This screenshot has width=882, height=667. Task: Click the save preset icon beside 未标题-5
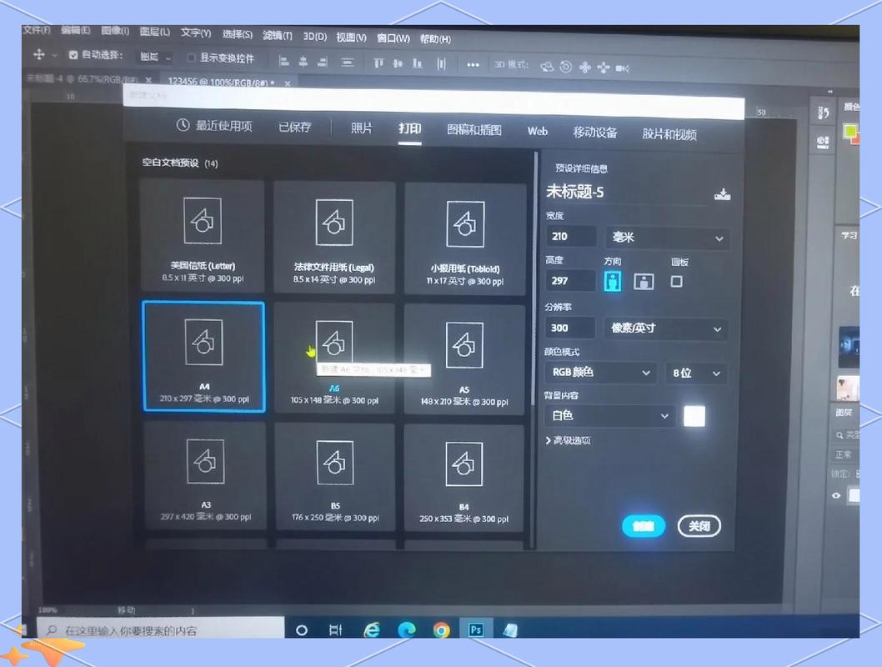click(722, 194)
